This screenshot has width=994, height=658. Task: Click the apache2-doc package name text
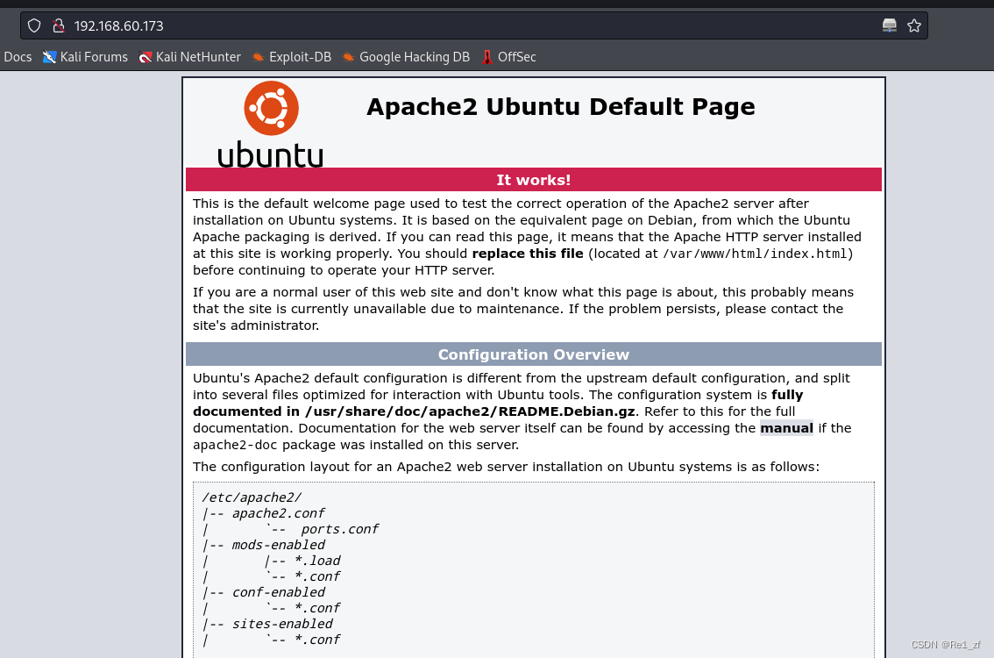coord(235,445)
